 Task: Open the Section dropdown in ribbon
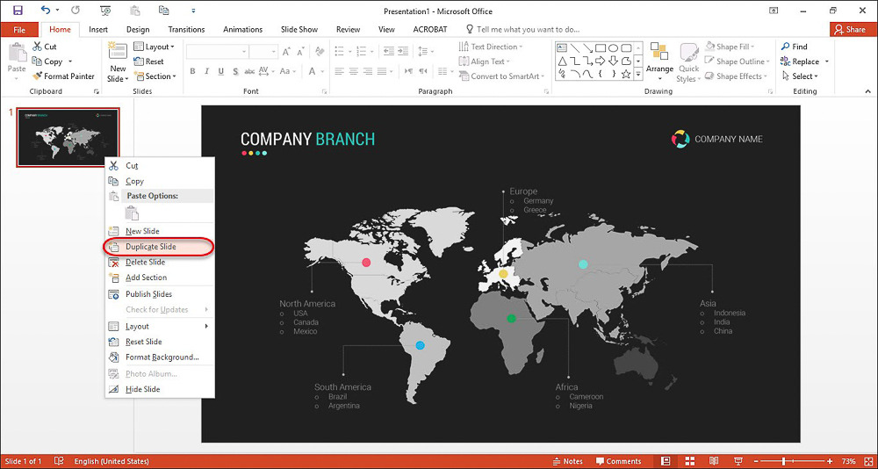tap(155, 76)
